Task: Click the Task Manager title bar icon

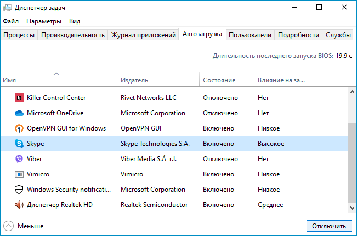Action: tap(8, 8)
